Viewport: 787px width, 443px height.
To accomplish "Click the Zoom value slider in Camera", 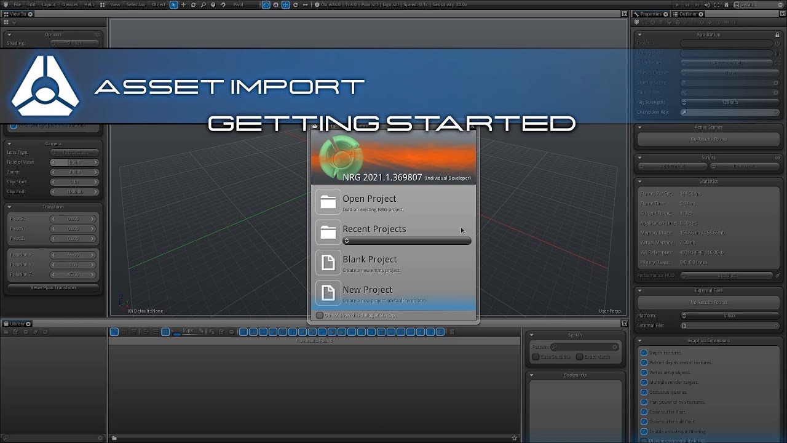I will coord(74,172).
